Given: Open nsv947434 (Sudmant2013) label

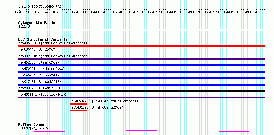Looking at the screenshot, I should pyautogui.click(x=40, y=82).
